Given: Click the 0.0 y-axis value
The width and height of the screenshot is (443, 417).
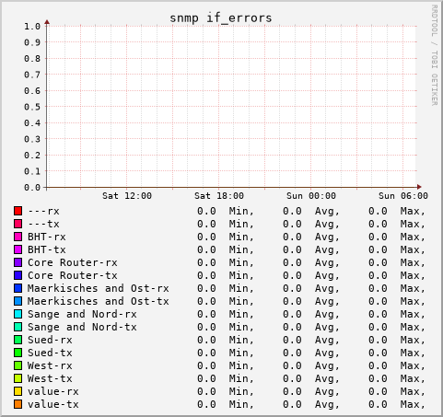Looking at the screenshot, I should [x=32, y=187].
